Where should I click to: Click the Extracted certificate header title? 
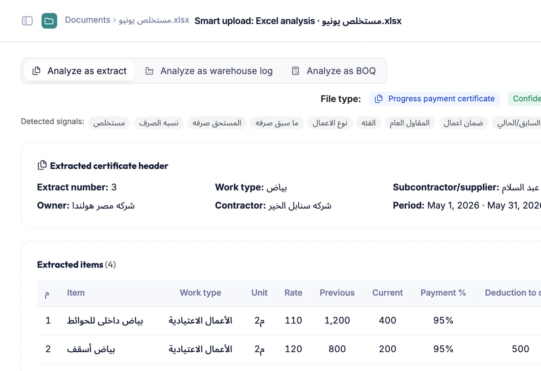click(109, 166)
